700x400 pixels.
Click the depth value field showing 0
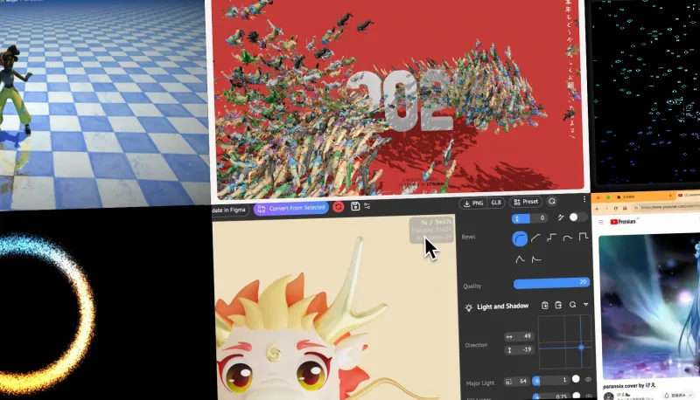530,218
